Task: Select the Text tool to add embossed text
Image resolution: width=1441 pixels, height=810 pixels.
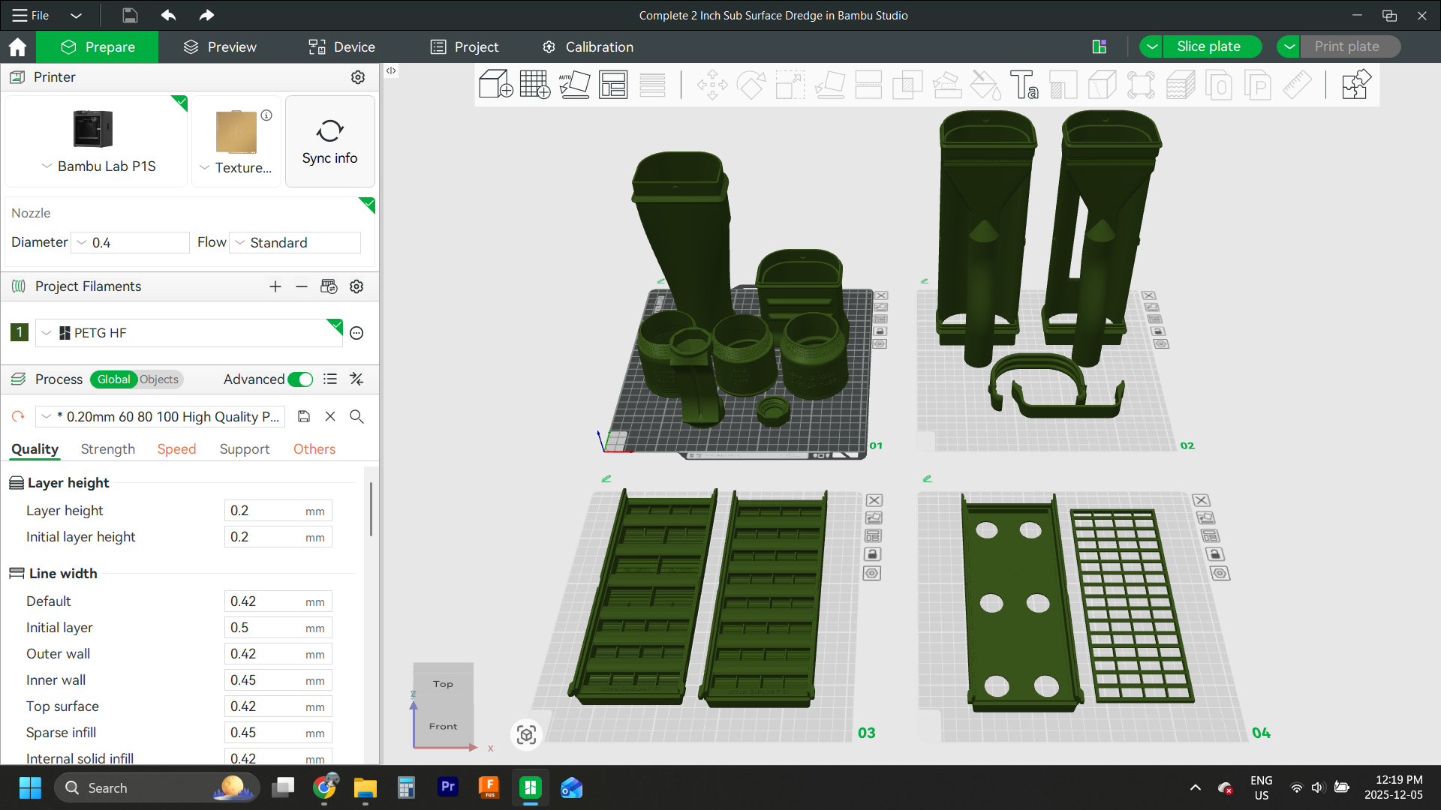Action: [x=1024, y=85]
